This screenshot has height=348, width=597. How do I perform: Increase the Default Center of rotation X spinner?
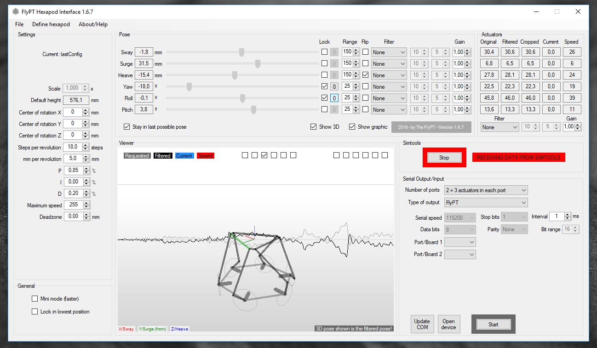pyautogui.click(x=86, y=110)
